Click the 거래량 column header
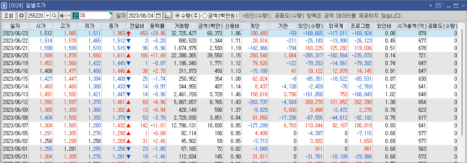The height and width of the screenshot is (163, 467). pyautogui.click(x=182, y=26)
